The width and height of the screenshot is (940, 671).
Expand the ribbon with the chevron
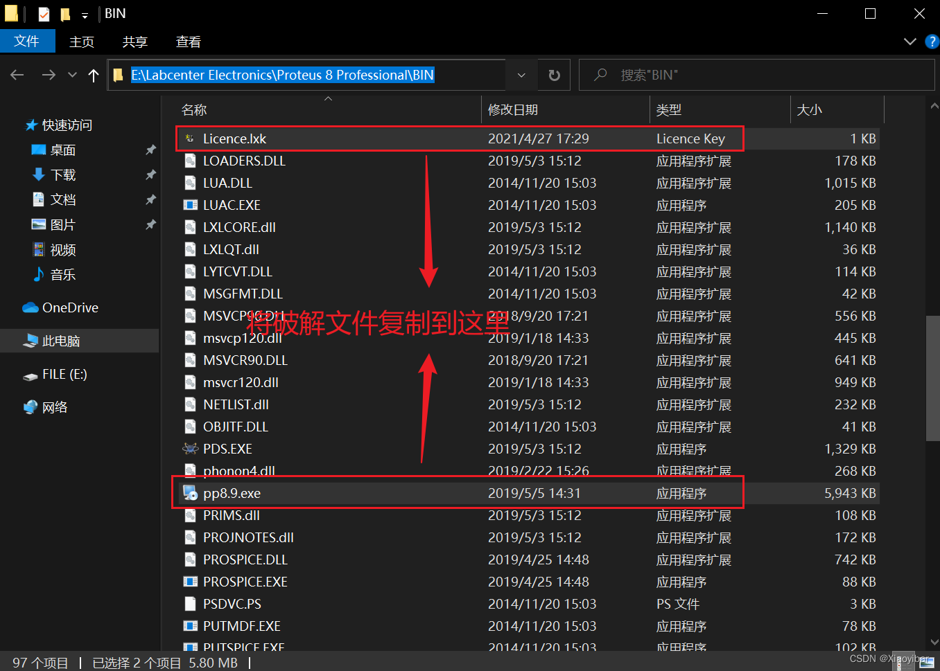tap(910, 42)
